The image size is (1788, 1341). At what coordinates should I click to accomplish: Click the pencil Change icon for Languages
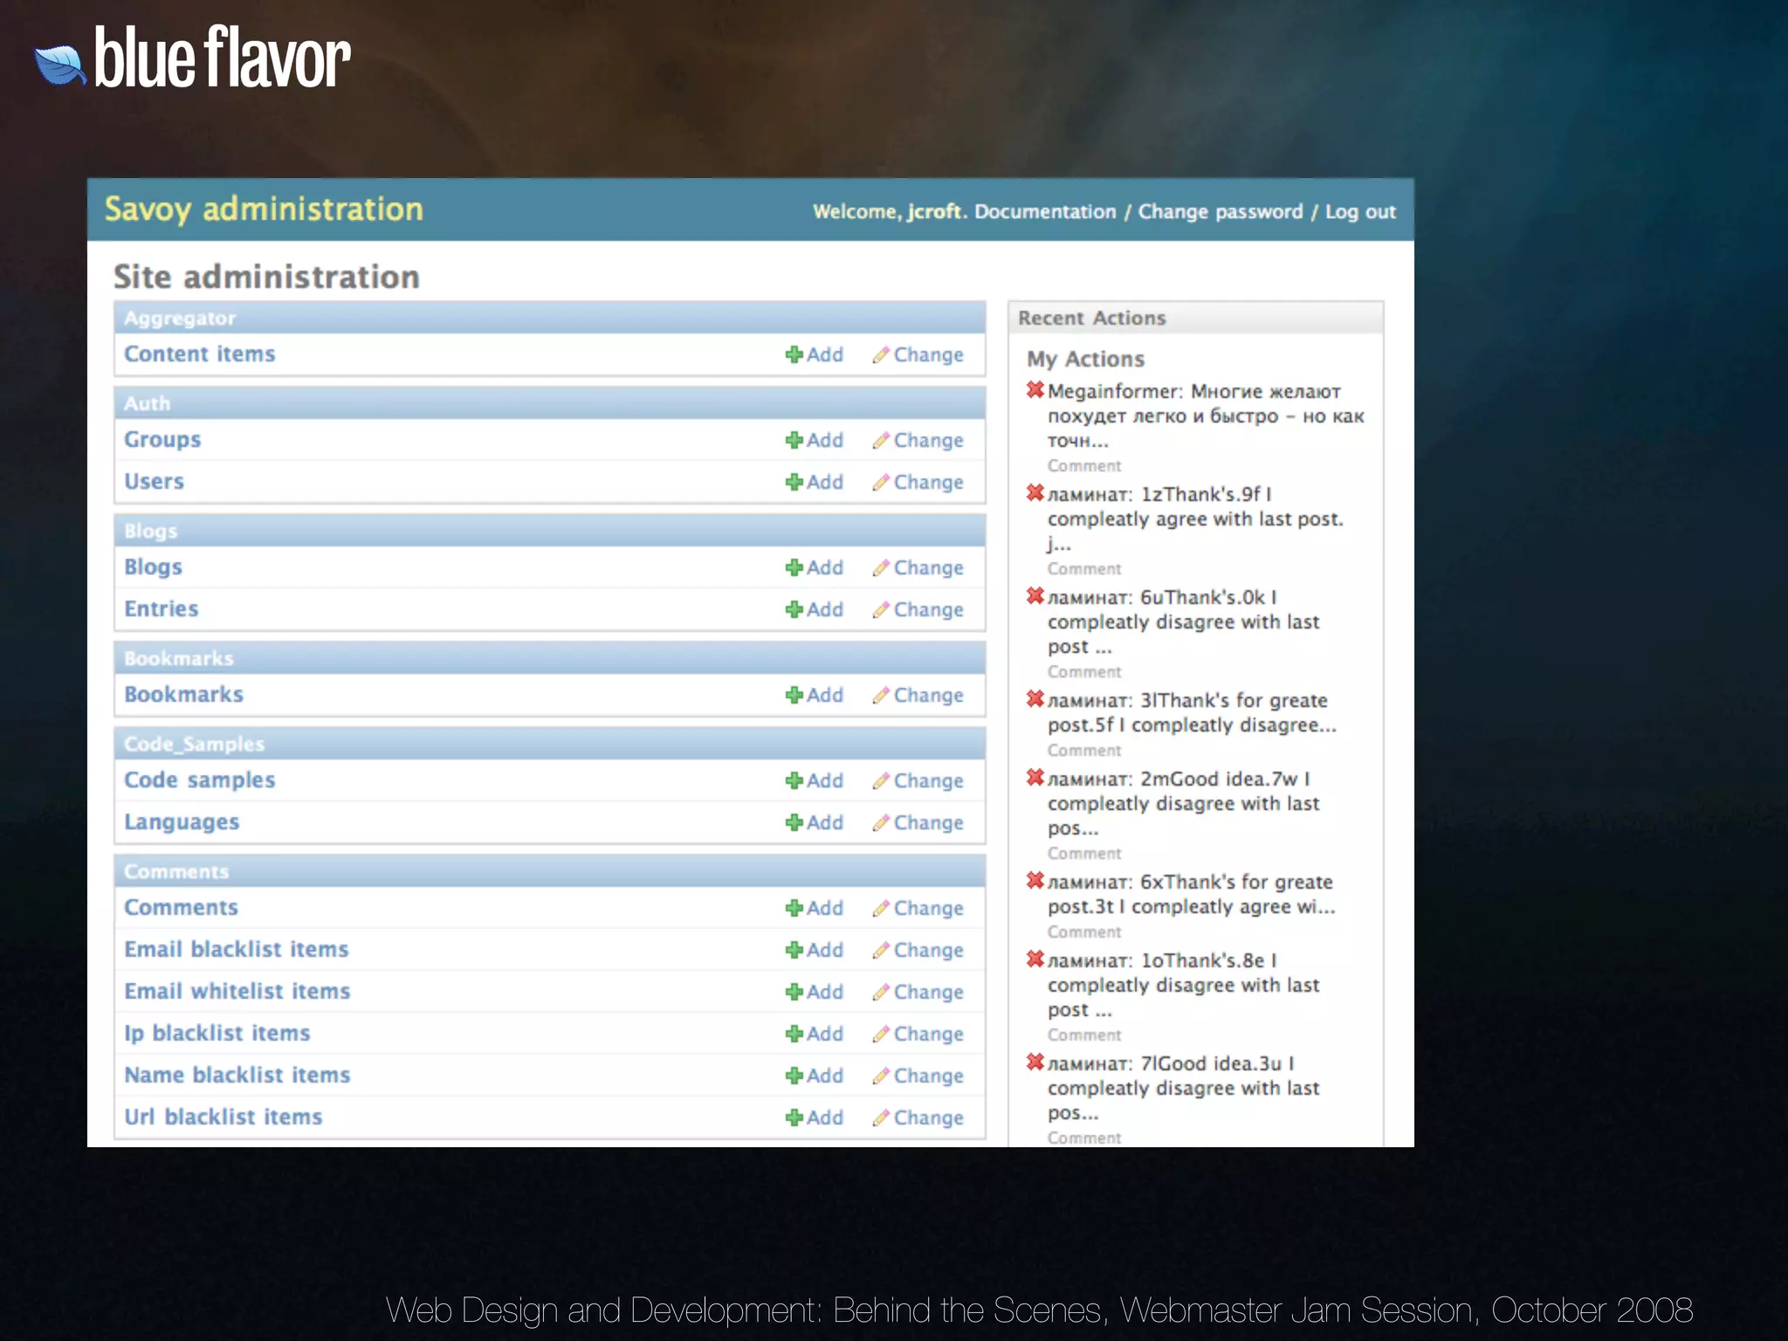click(881, 822)
